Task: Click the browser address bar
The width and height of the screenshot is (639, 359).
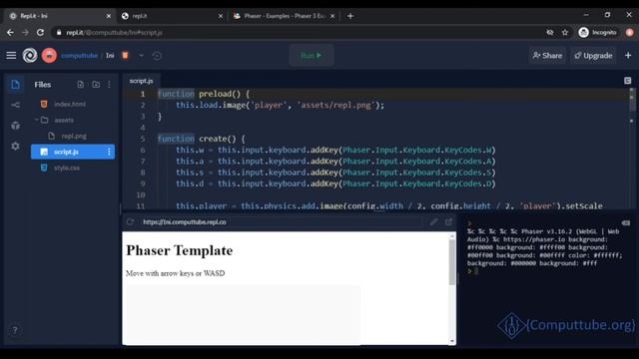Action: click(298, 32)
